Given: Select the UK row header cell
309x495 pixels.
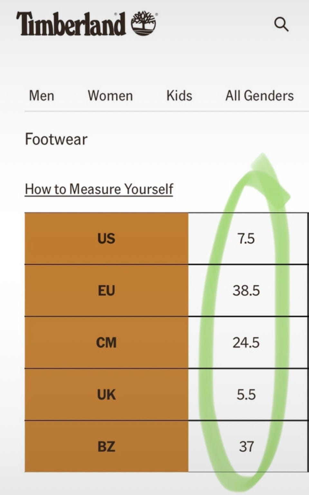Looking at the screenshot, I should click(x=106, y=395).
